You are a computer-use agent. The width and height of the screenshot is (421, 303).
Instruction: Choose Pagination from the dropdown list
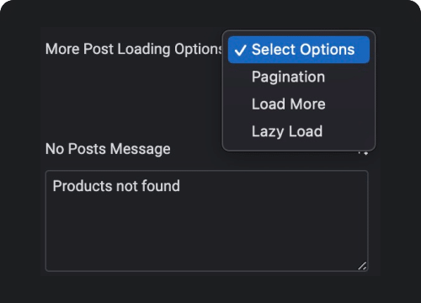pyautogui.click(x=299, y=77)
